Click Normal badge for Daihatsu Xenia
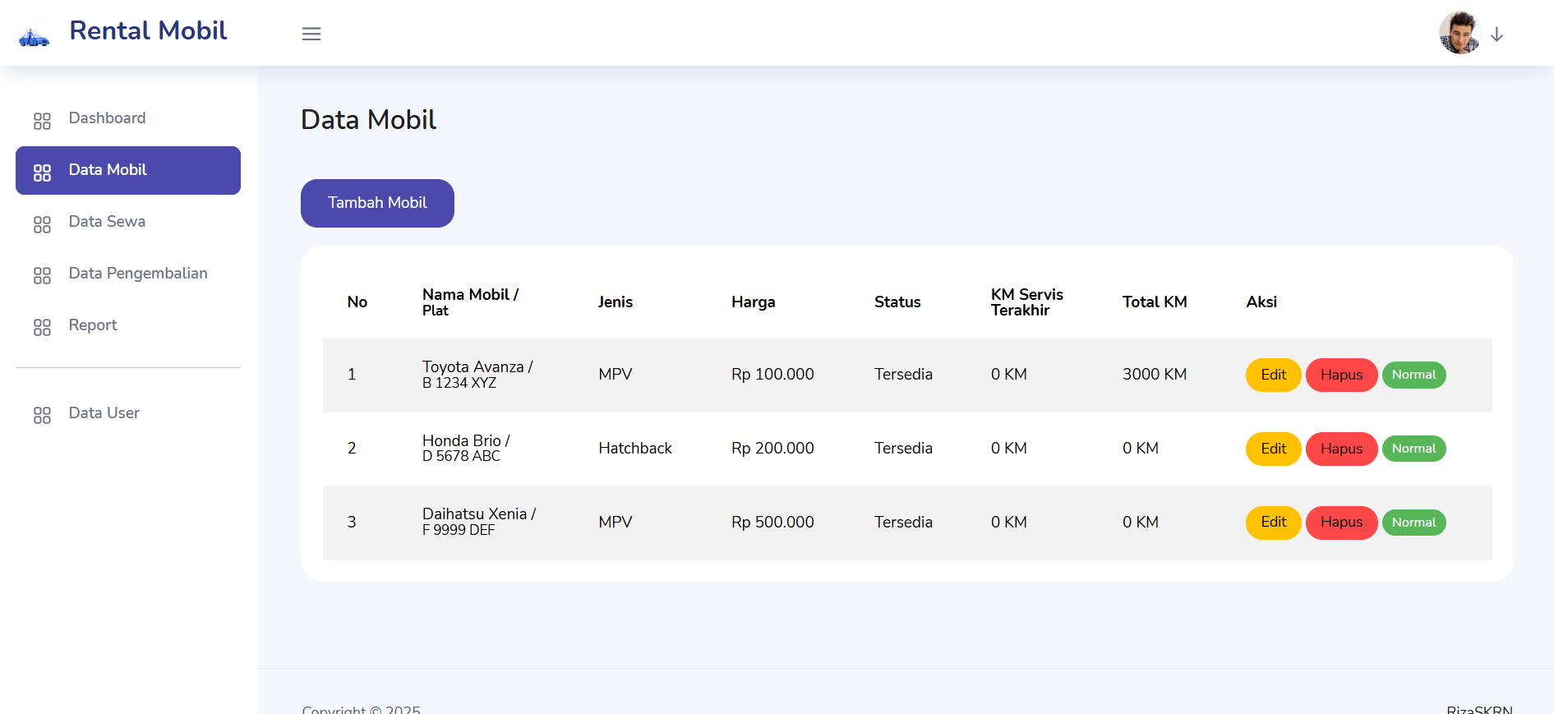Image resolution: width=1554 pixels, height=714 pixels. [x=1413, y=523]
